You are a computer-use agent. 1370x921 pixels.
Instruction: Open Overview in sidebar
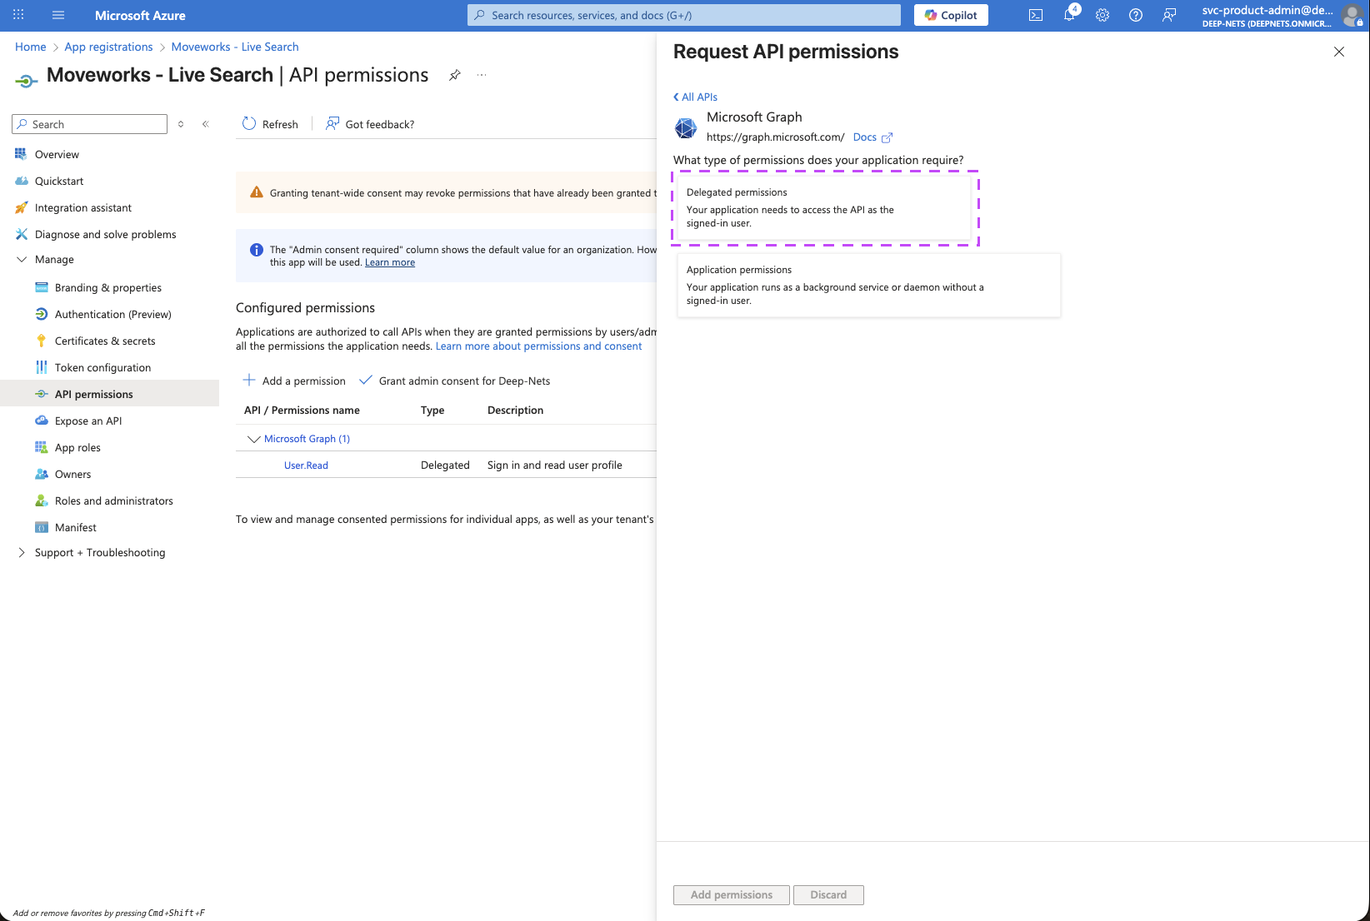[57, 154]
